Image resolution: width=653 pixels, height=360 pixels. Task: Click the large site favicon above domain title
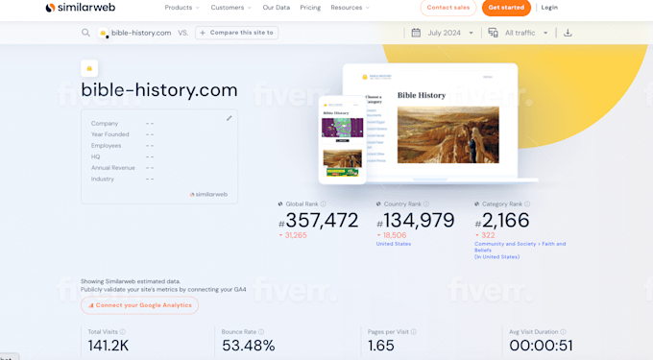[89, 68]
